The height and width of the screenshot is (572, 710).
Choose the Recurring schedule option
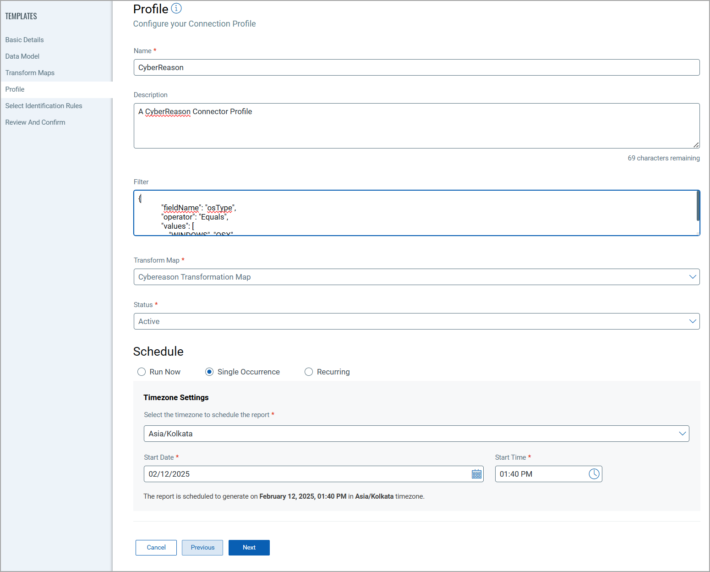pos(309,372)
